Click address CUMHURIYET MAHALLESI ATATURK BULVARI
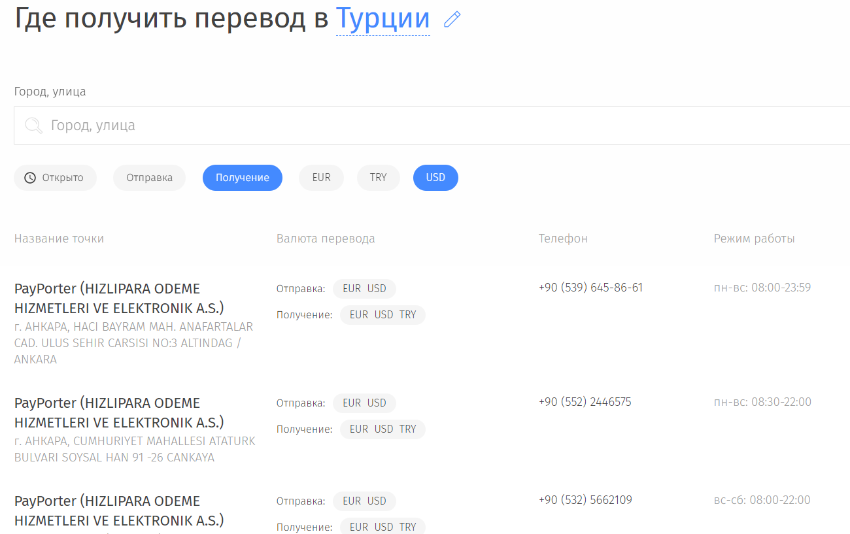The height and width of the screenshot is (534, 850). pyautogui.click(x=135, y=449)
